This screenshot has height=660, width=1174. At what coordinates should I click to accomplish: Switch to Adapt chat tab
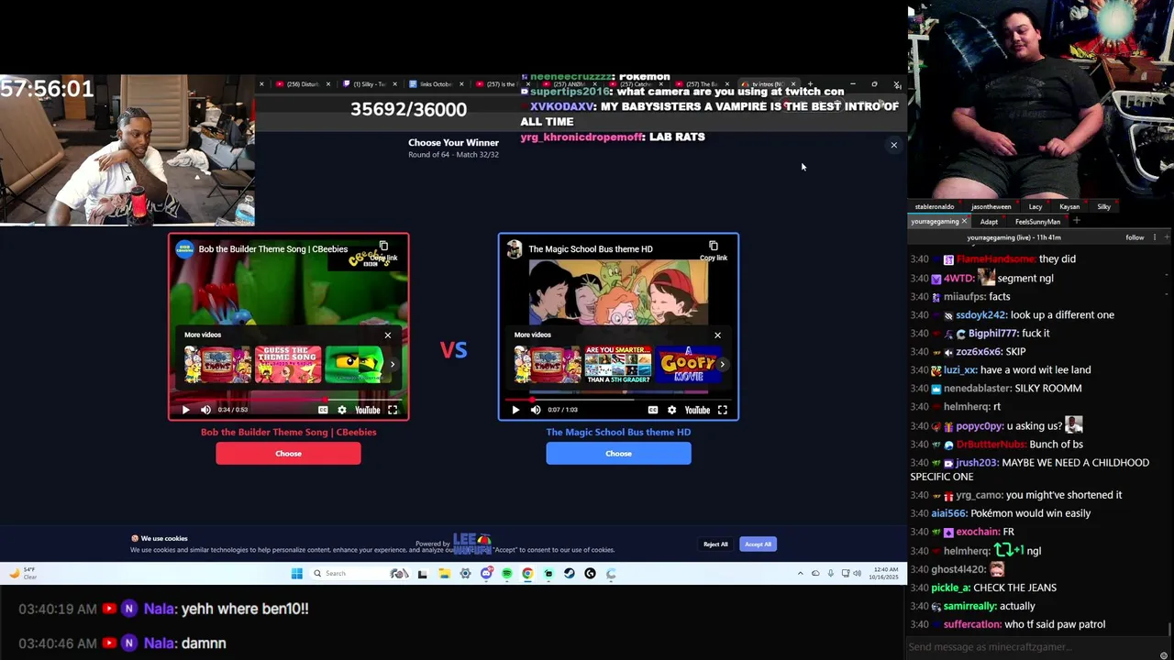(989, 221)
